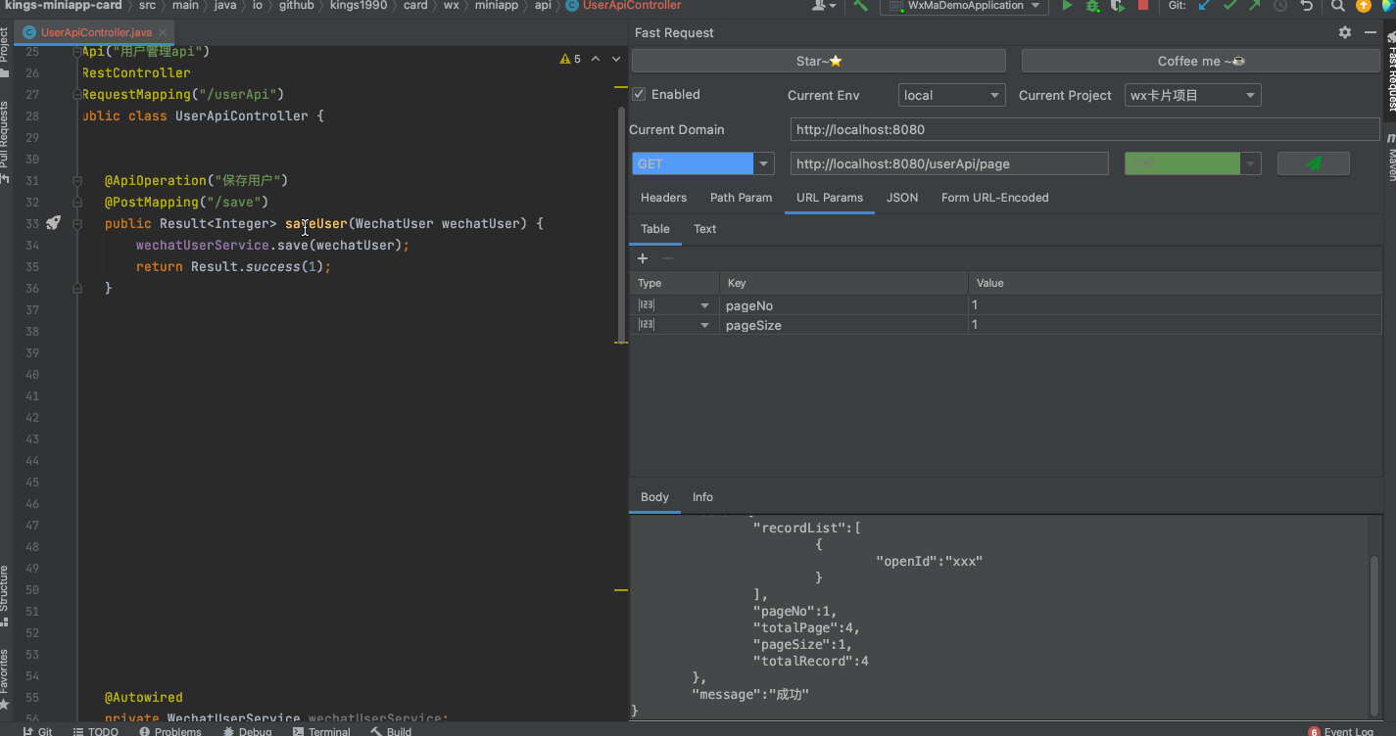Switch to the JSON tab

pyautogui.click(x=901, y=198)
